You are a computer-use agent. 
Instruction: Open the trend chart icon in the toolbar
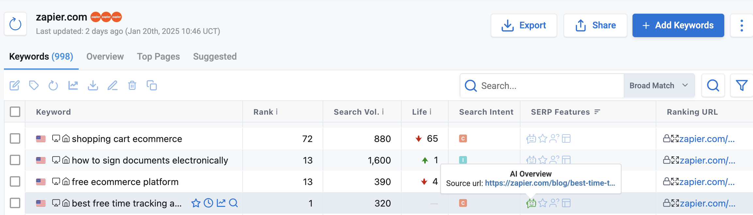(x=73, y=85)
